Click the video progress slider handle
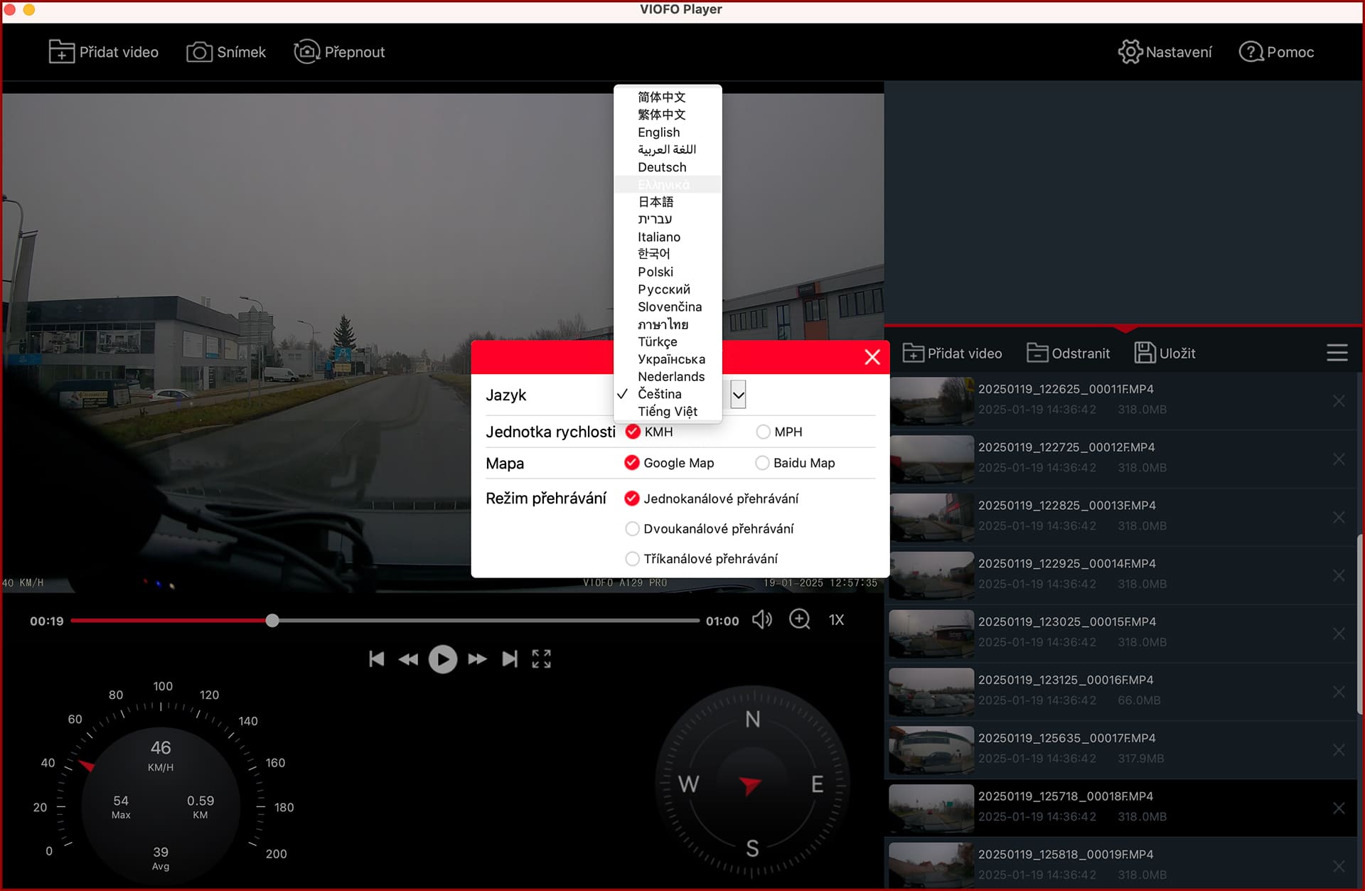 coord(272,621)
